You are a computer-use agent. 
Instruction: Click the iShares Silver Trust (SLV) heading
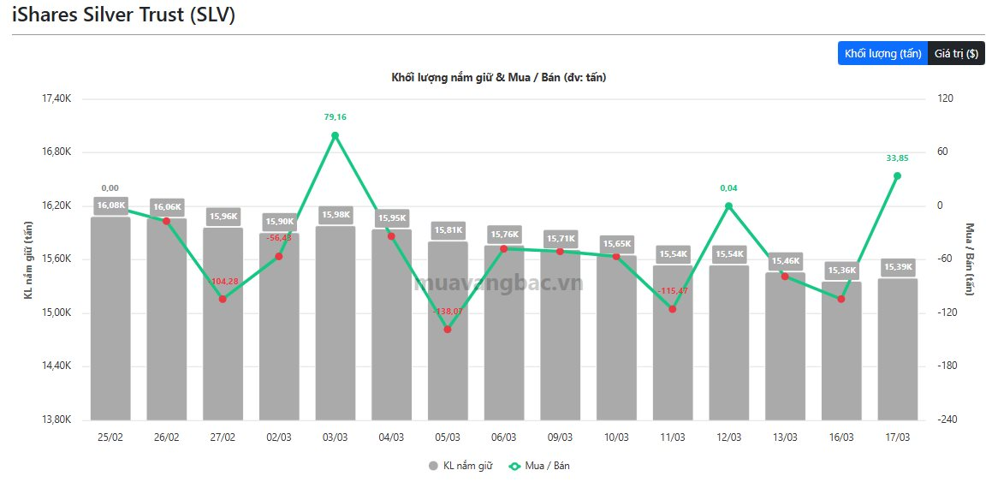124,15
